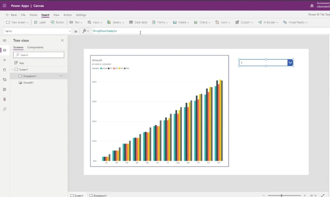Select the Tree view layers icon
The image size is (330, 197).
tap(5, 50)
